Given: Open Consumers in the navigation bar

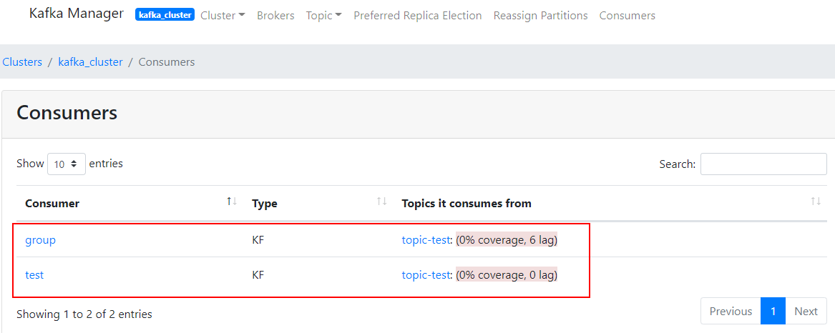Looking at the screenshot, I should coord(627,15).
